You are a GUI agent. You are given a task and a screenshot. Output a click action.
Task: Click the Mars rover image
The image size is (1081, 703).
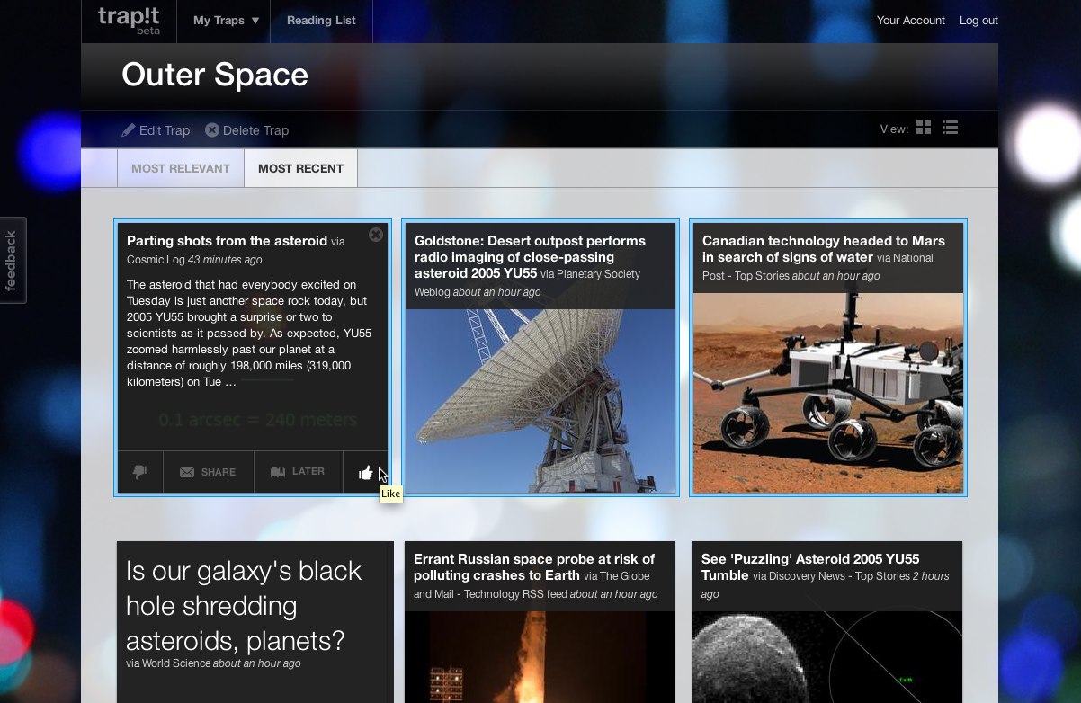(828, 393)
